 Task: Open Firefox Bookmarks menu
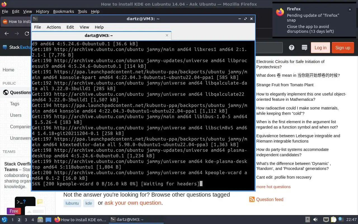click(x=63, y=11)
